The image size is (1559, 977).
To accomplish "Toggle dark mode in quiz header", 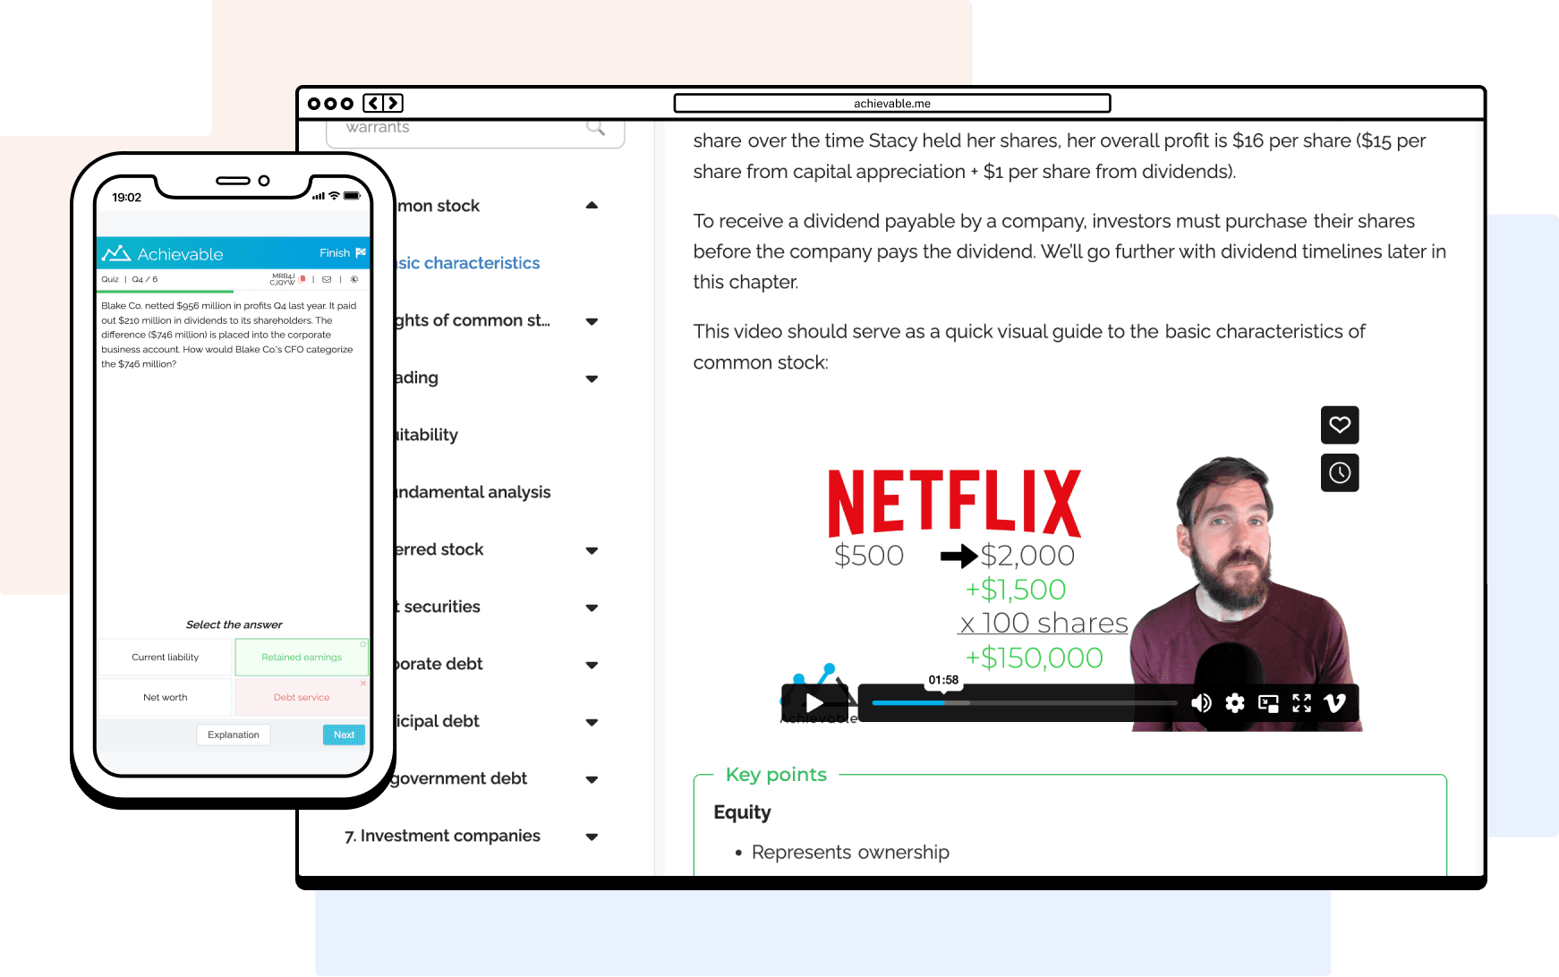I will pos(354,279).
